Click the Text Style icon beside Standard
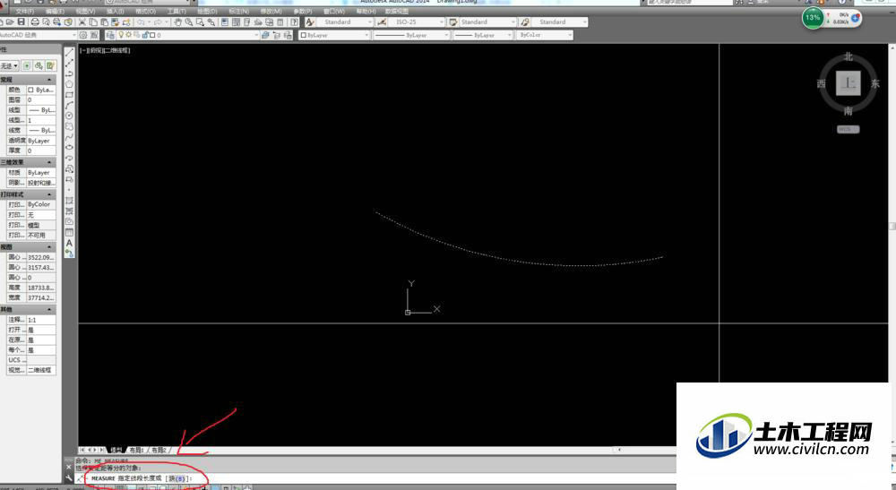896x490 pixels. 310,22
